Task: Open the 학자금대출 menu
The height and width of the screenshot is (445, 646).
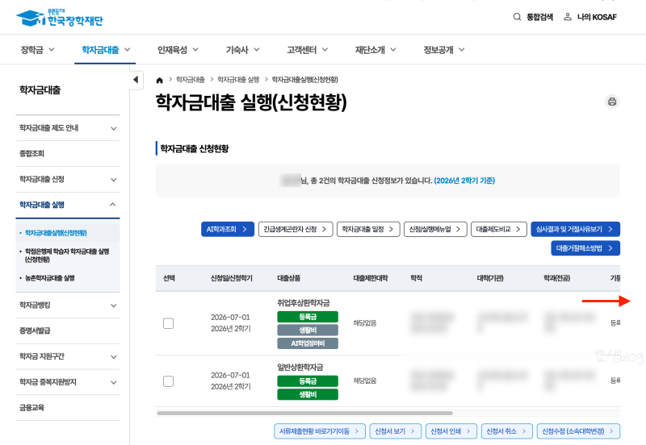Action: tap(105, 50)
